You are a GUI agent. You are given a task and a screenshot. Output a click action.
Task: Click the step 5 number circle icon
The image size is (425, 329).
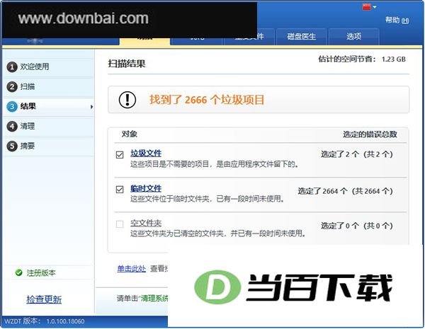11,146
